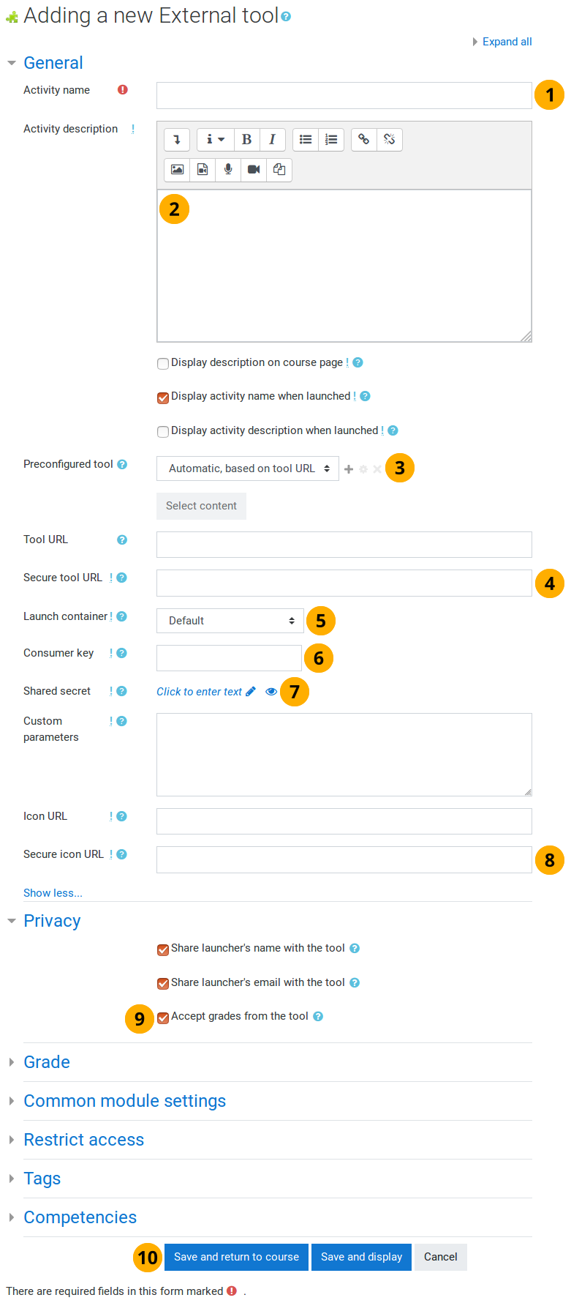Click the pencil icon beside Shared secret

coord(251,691)
